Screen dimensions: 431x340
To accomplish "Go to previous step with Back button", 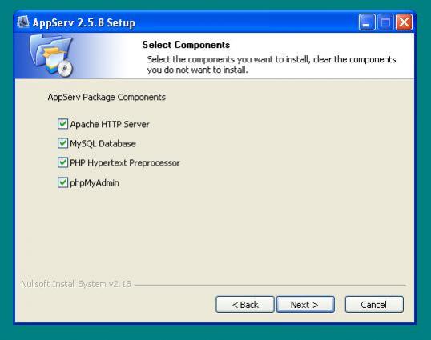I will click(245, 304).
